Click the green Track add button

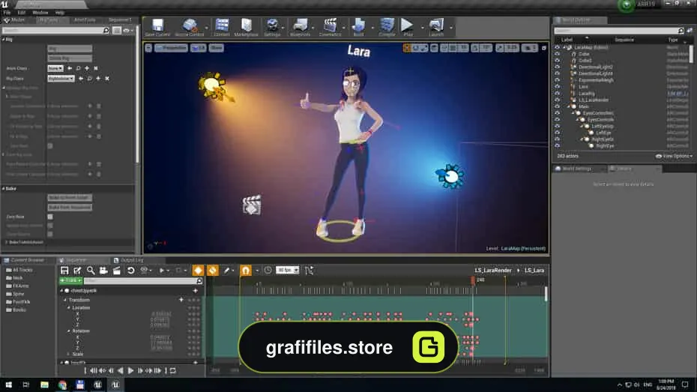tap(71, 281)
